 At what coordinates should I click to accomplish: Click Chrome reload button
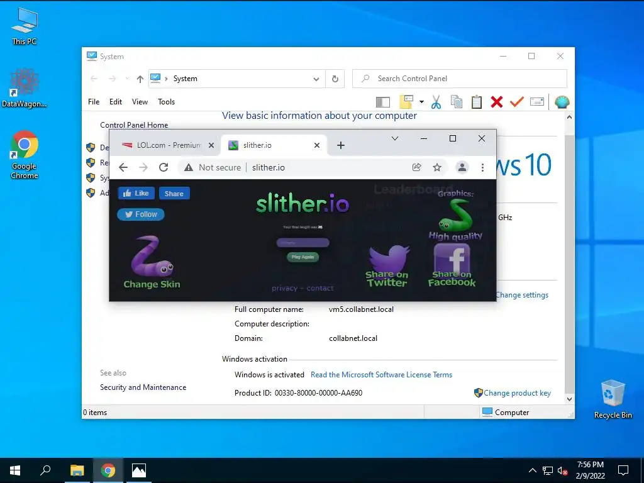164,167
